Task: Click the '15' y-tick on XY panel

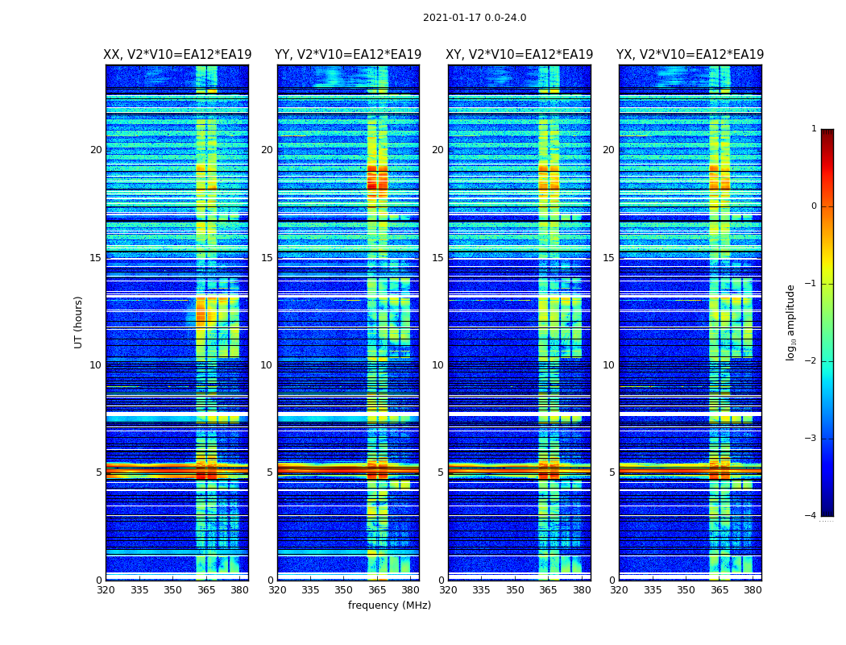Action: [438, 258]
